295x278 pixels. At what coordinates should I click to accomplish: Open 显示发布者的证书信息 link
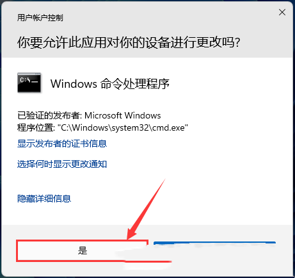point(62,143)
